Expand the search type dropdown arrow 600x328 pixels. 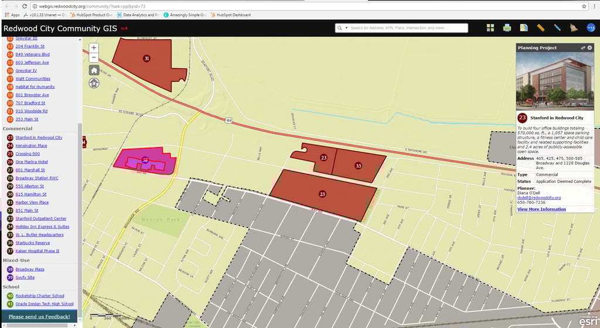346,28
